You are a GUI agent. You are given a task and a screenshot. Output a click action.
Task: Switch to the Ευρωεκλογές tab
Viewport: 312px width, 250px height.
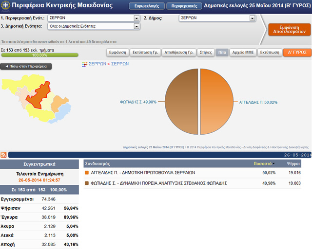[x=146, y=6]
